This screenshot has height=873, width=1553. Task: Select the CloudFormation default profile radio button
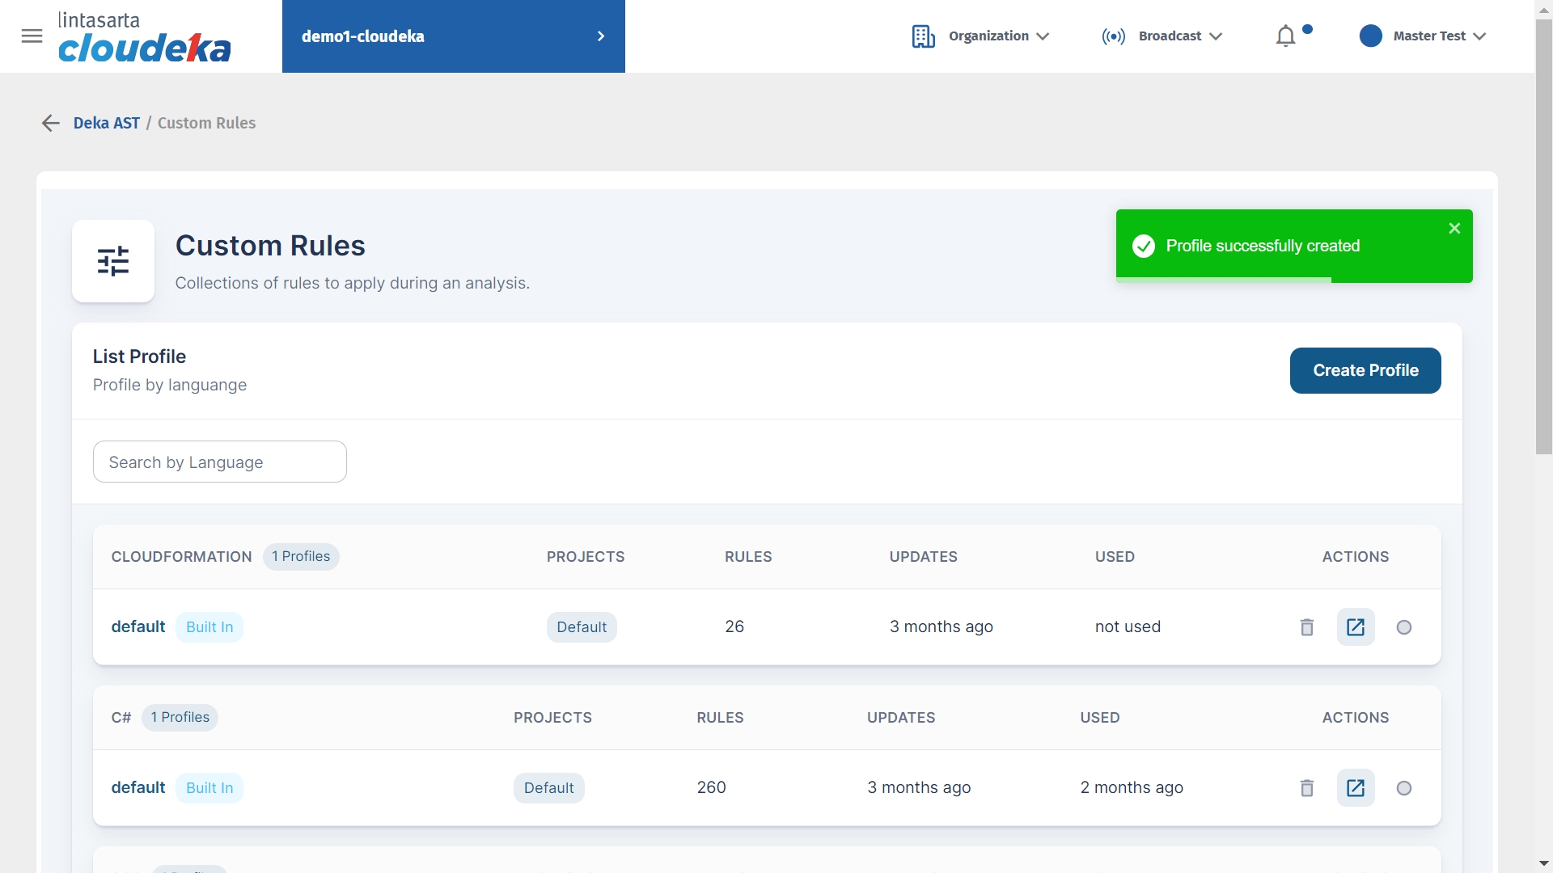[1403, 627]
